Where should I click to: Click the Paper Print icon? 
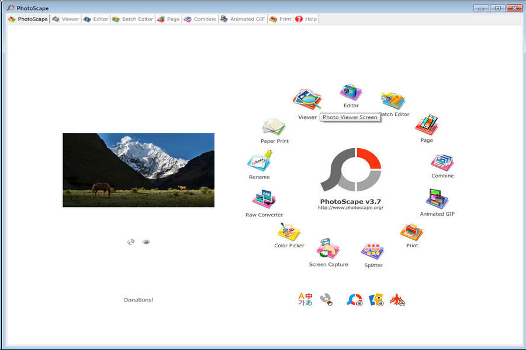click(x=274, y=127)
